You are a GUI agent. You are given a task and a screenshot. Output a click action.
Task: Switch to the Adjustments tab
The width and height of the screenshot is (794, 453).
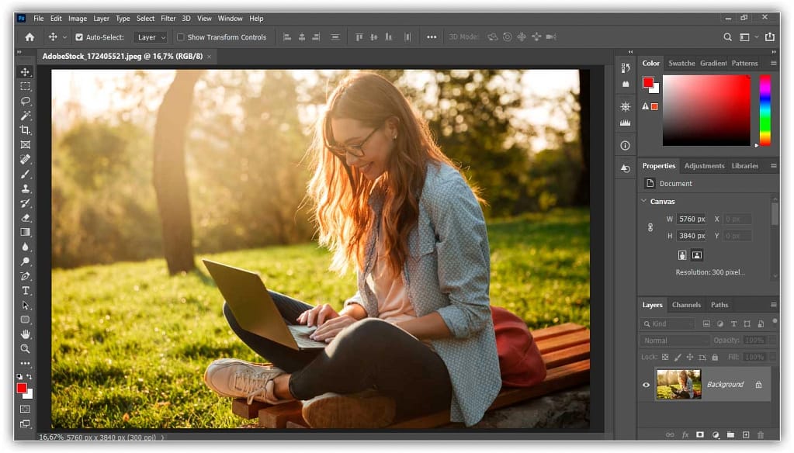(705, 165)
